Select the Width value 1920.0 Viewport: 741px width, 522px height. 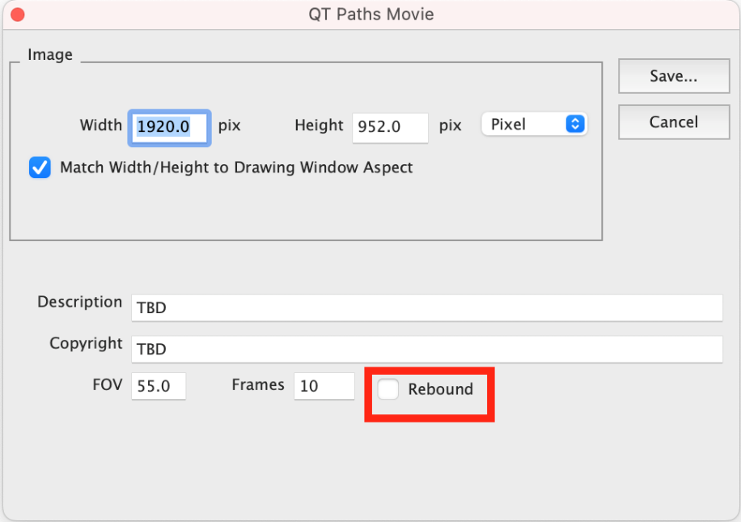(169, 127)
